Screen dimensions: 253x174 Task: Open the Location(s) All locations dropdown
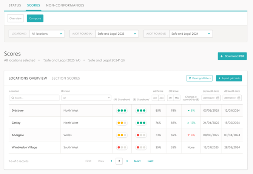click(x=47, y=34)
